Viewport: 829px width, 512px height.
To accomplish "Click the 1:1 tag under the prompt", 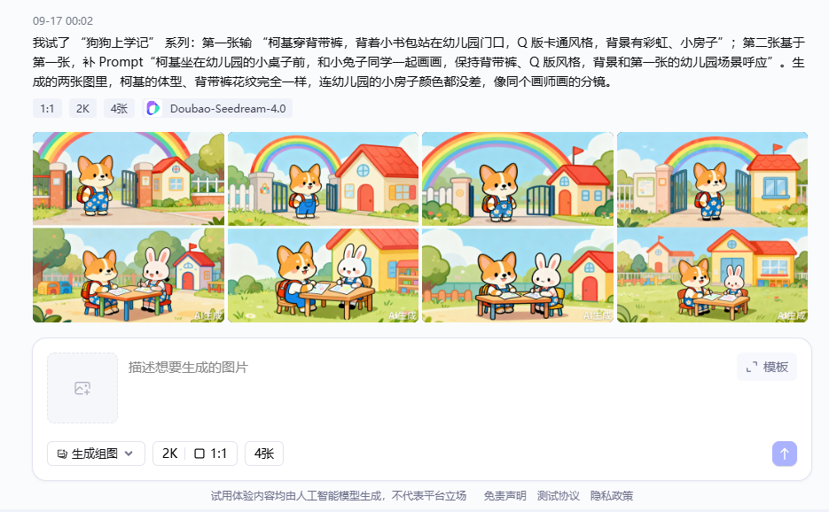I will point(47,108).
